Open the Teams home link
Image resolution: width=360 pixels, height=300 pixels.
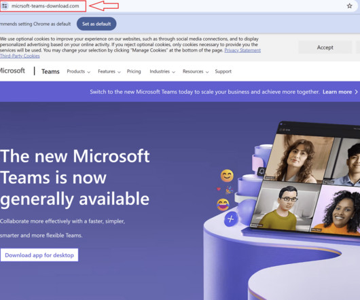click(50, 71)
